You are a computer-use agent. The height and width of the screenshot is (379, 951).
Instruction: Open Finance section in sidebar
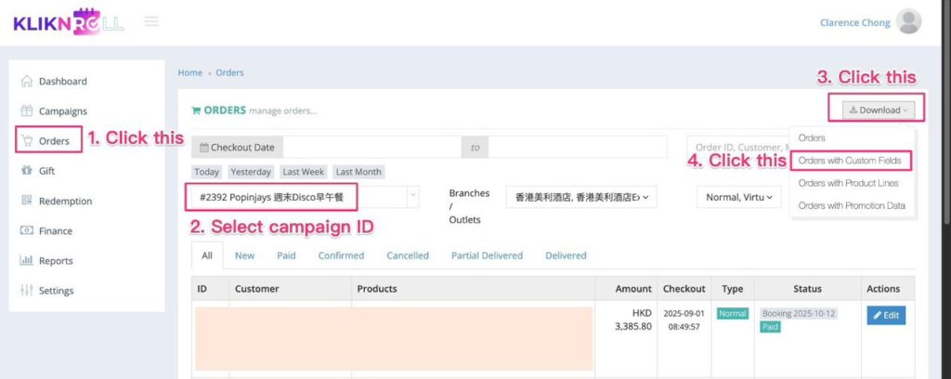pyautogui.click(x=55, y=230)
